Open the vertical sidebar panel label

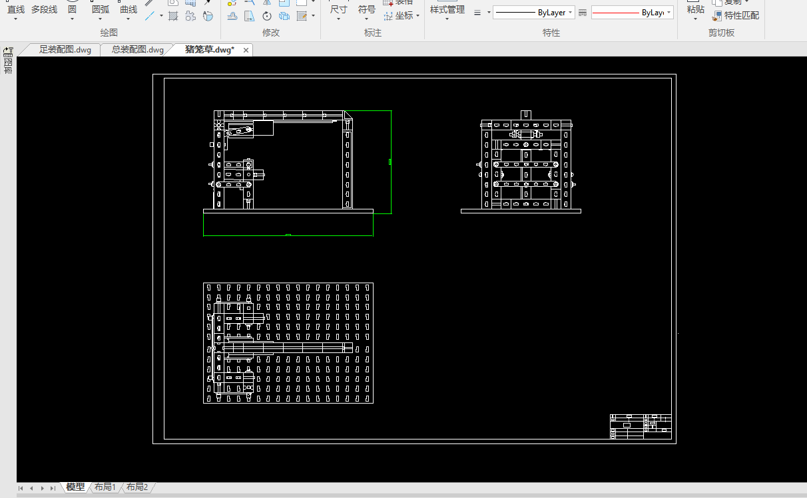8,65
